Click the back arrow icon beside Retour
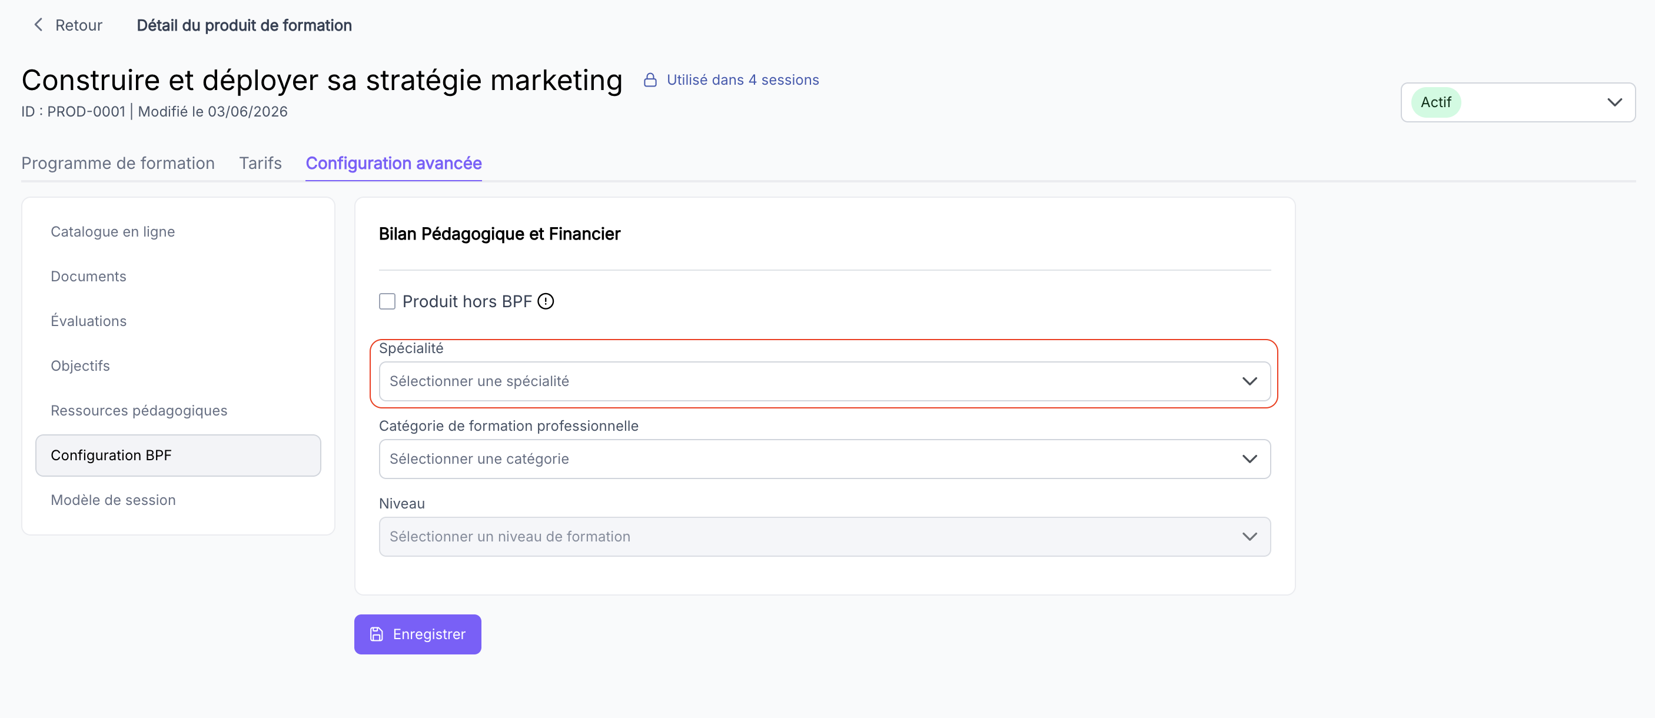This screenshot has height=718, width=1655. [x=38, y=25]
